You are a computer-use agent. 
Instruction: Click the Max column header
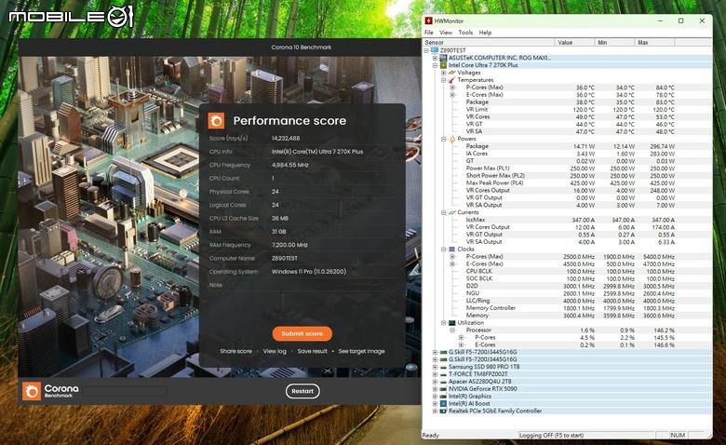point(654,42)
